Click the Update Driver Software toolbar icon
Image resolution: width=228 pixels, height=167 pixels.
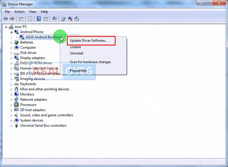(x=63, y=19)
